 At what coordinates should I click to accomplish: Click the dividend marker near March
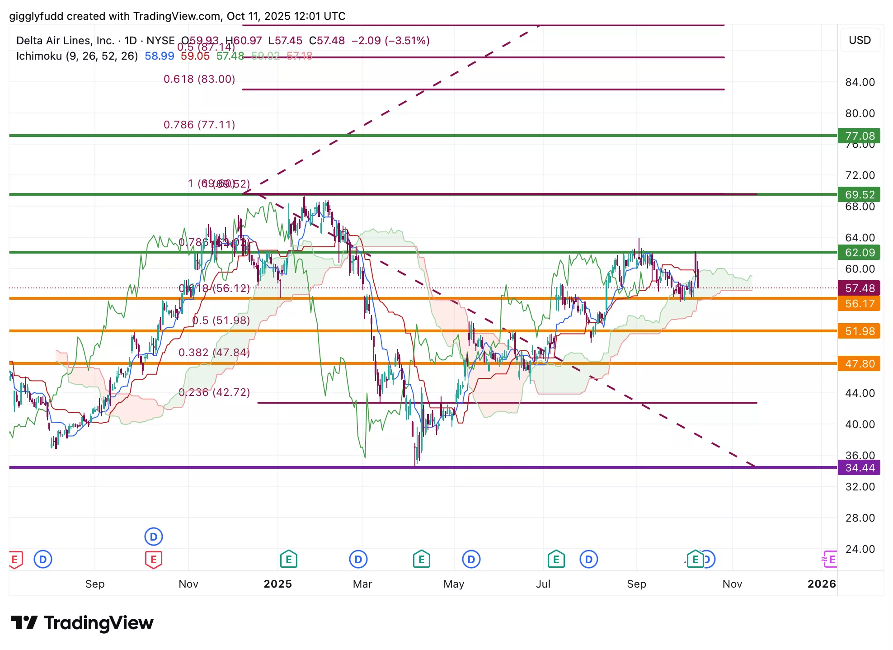pos(358,560)
